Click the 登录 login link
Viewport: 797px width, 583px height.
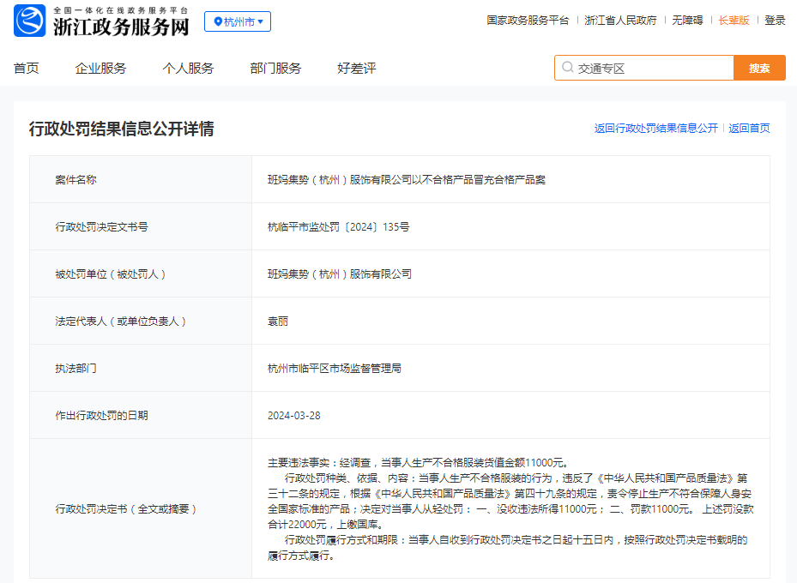775,21
